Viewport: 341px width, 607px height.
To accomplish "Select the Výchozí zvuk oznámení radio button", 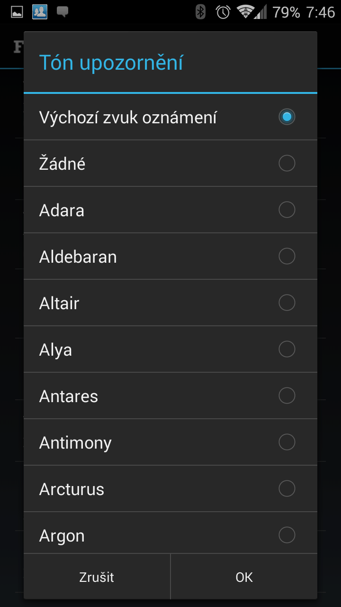I will (287, 117).
